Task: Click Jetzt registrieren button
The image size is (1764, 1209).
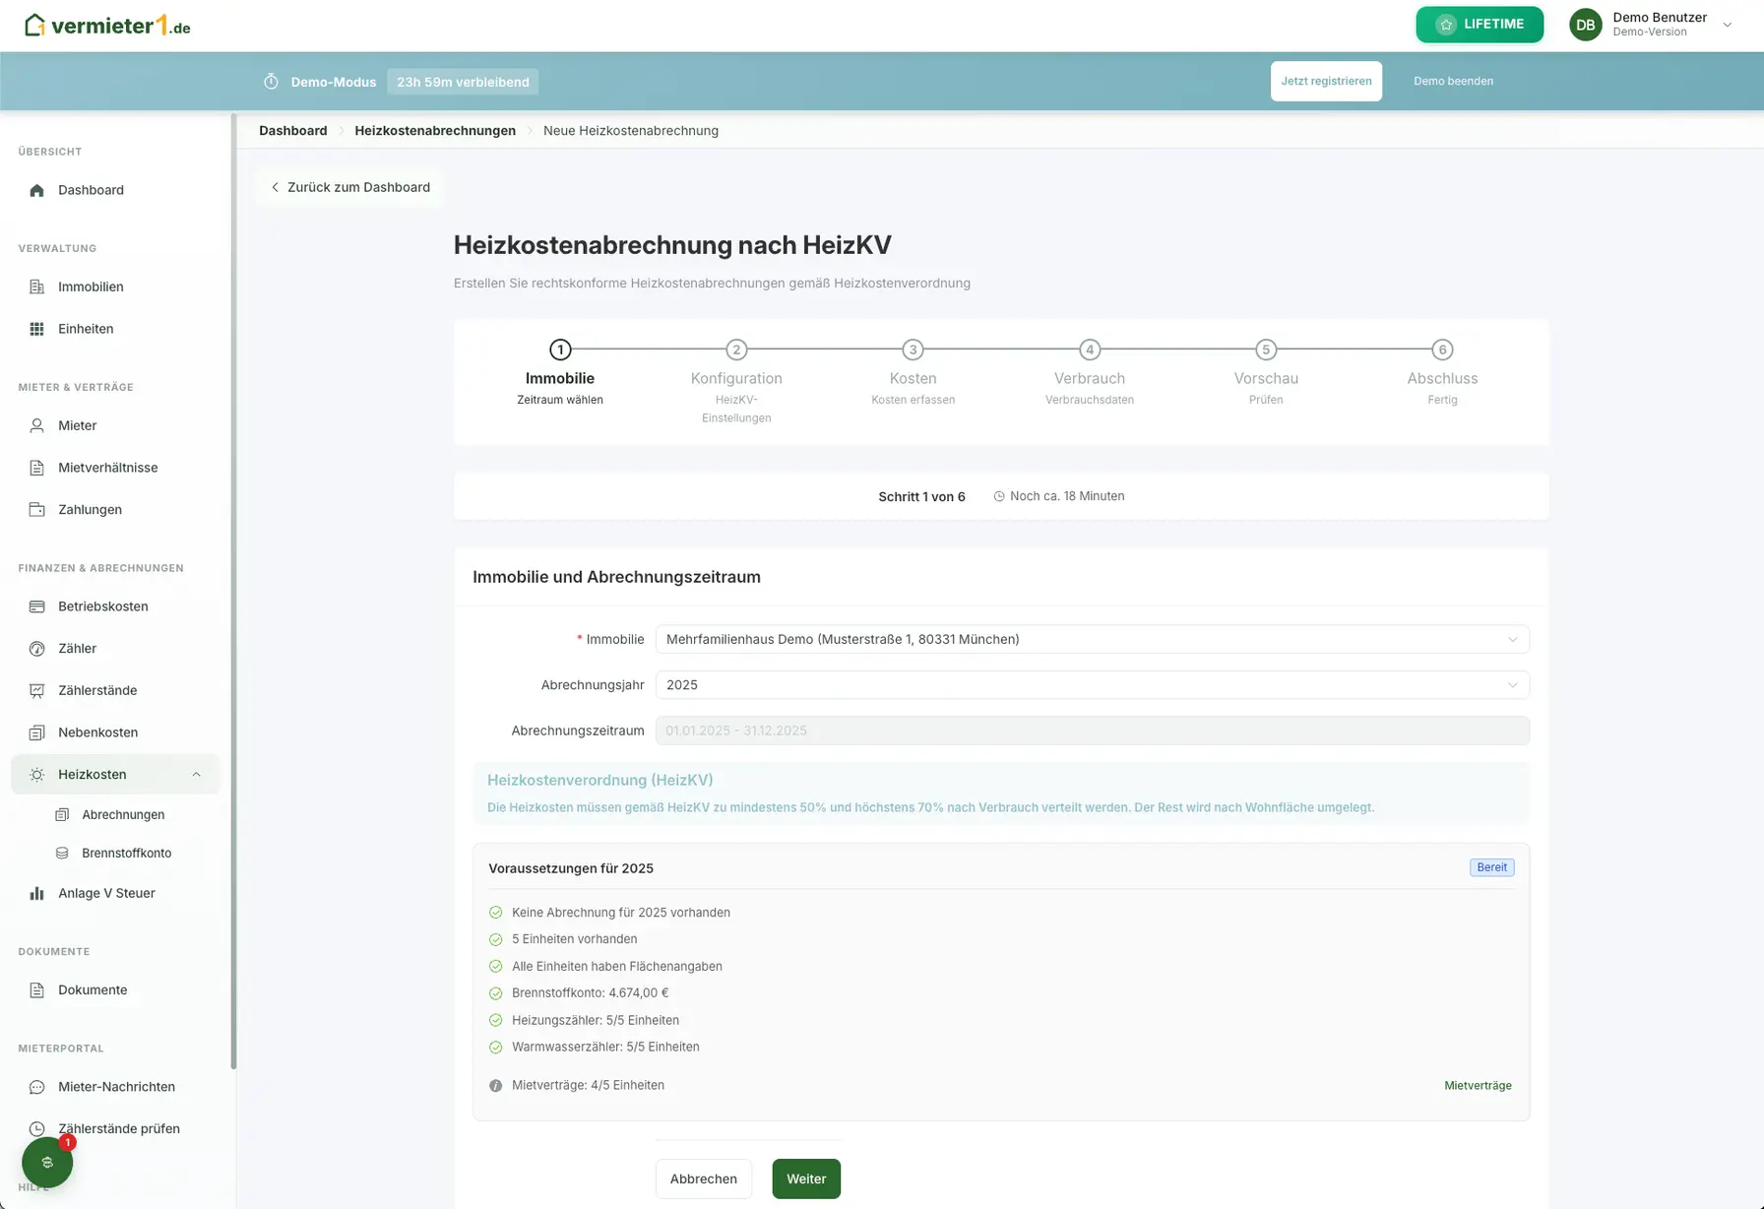Action: (1326, 82)
